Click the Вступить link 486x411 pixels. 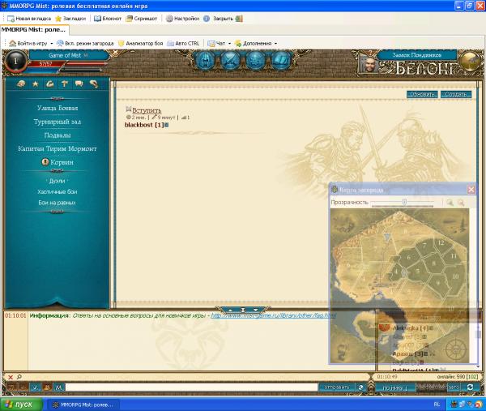tap(147, 110)
